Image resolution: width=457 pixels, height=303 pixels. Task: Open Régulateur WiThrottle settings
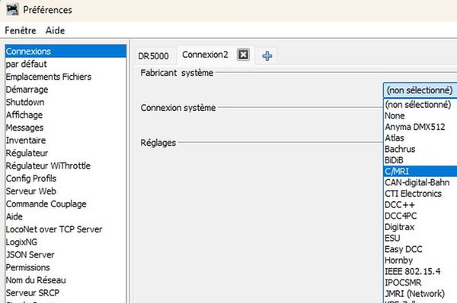[66, 166]
